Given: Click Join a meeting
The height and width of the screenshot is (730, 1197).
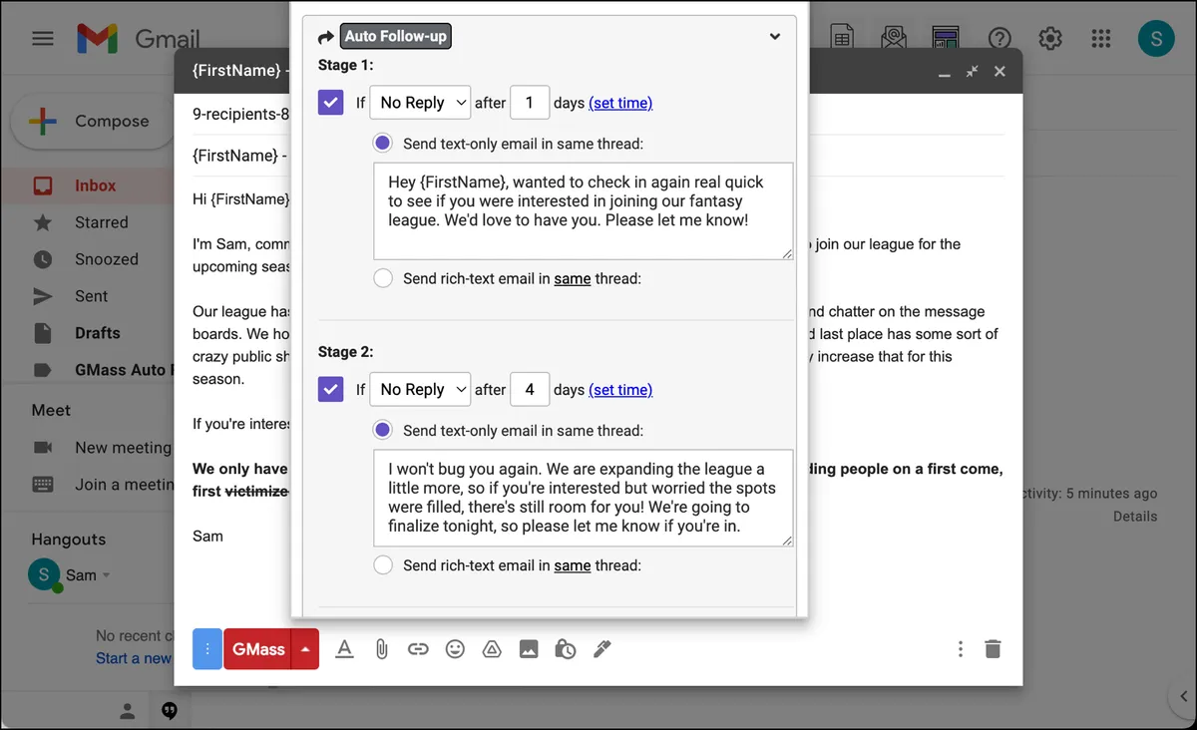Looking at the screenshot, I should 124,485.
